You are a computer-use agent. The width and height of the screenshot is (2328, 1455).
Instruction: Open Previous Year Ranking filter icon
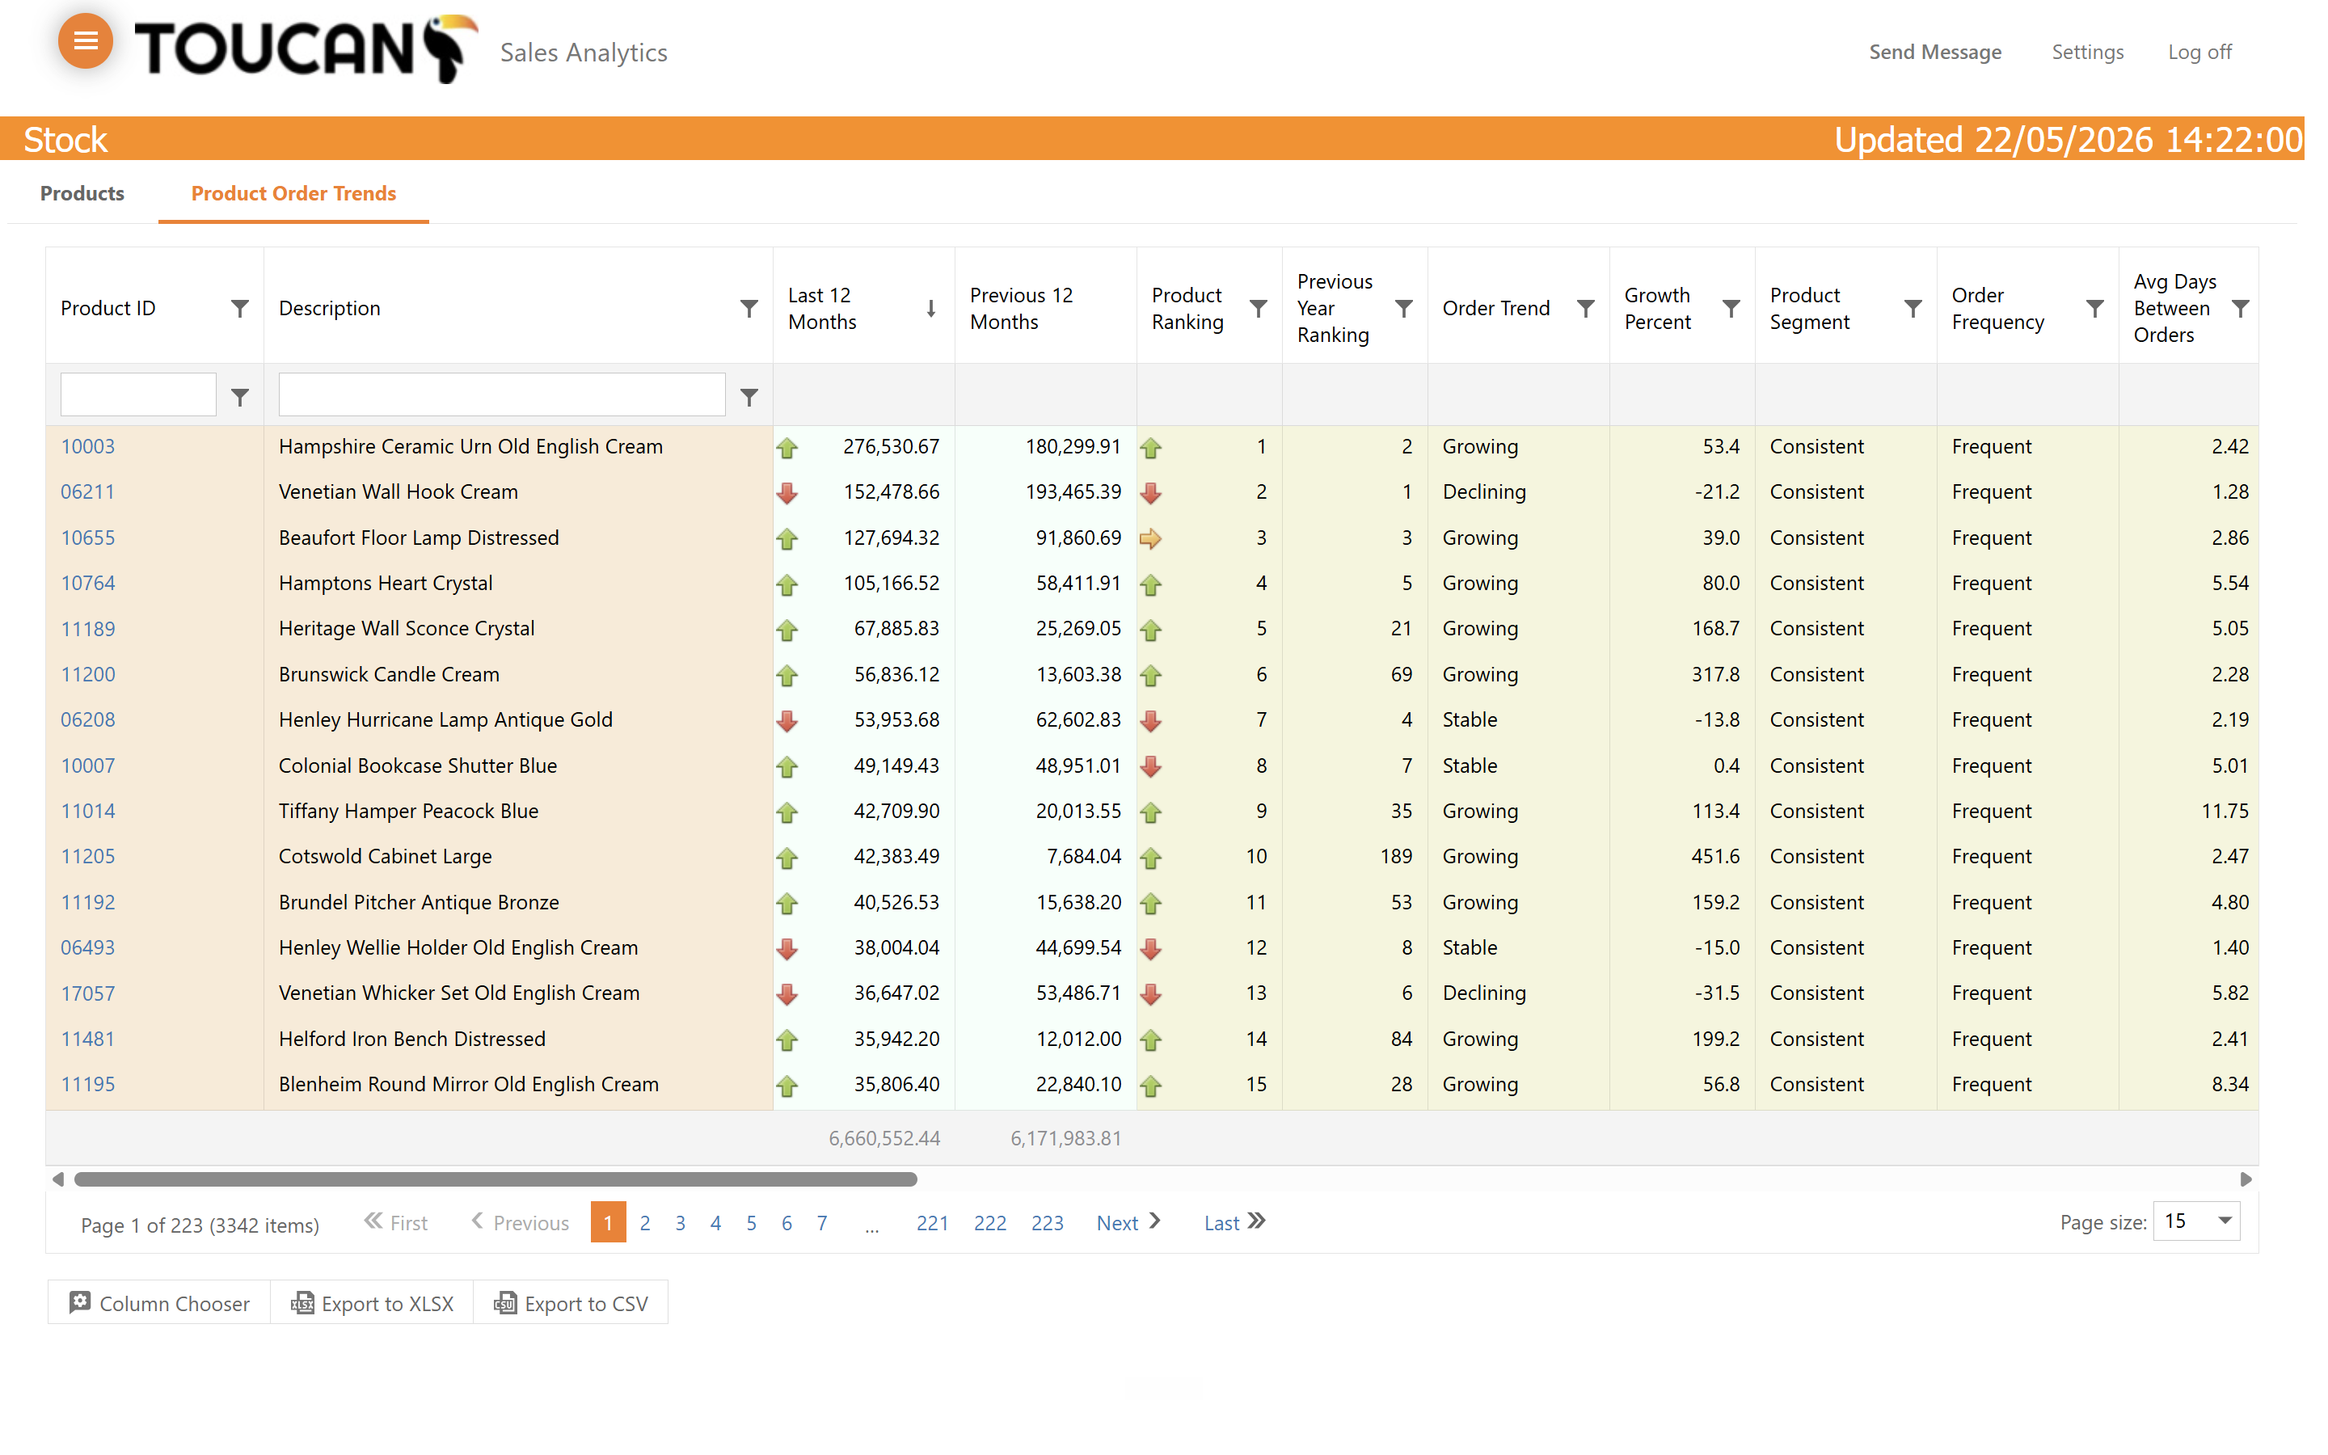pos(1403,308)
